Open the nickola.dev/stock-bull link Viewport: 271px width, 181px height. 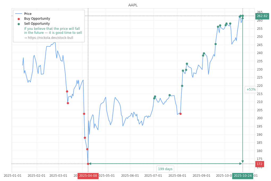pyautogui.click(x=49, y=38)
